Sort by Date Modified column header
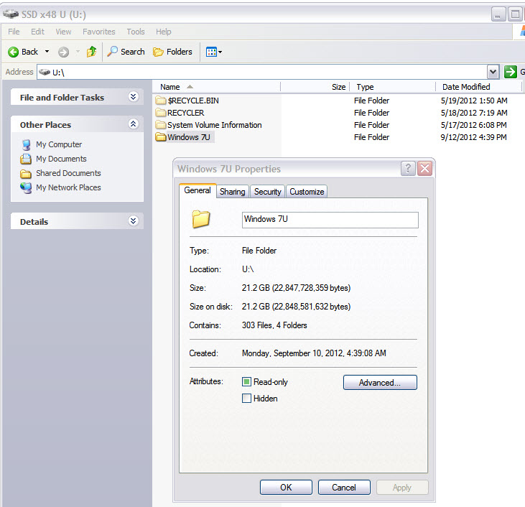 (x=479, y=87)
